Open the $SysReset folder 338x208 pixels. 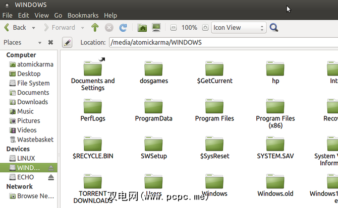click(x=214, y=144)
